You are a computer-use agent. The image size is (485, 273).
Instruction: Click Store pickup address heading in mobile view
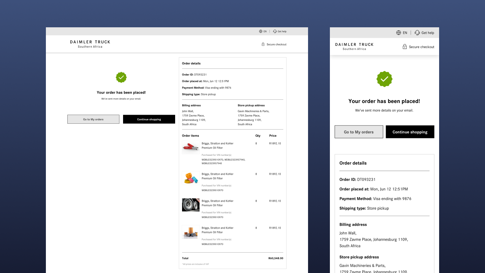(359, 257)
